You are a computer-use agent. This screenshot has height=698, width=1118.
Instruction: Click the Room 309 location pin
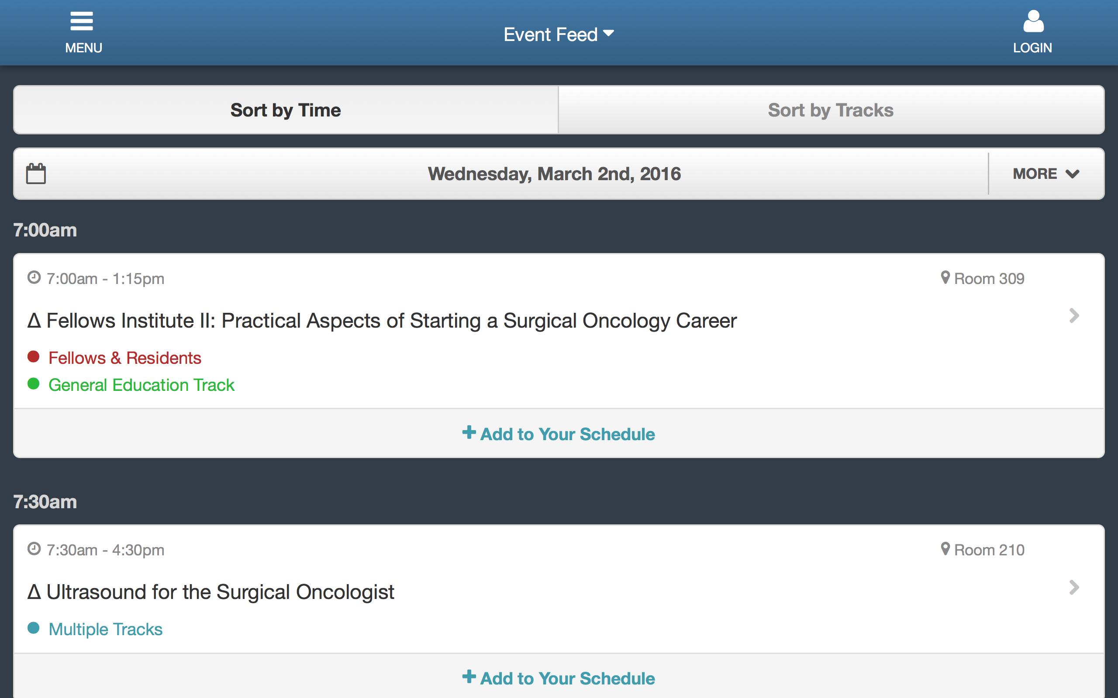point(945,277)
